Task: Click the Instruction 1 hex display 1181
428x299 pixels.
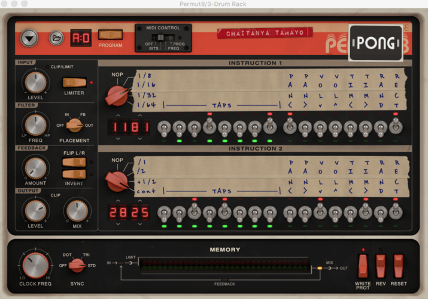Action: pyautogui.click(x=129, y=127)
